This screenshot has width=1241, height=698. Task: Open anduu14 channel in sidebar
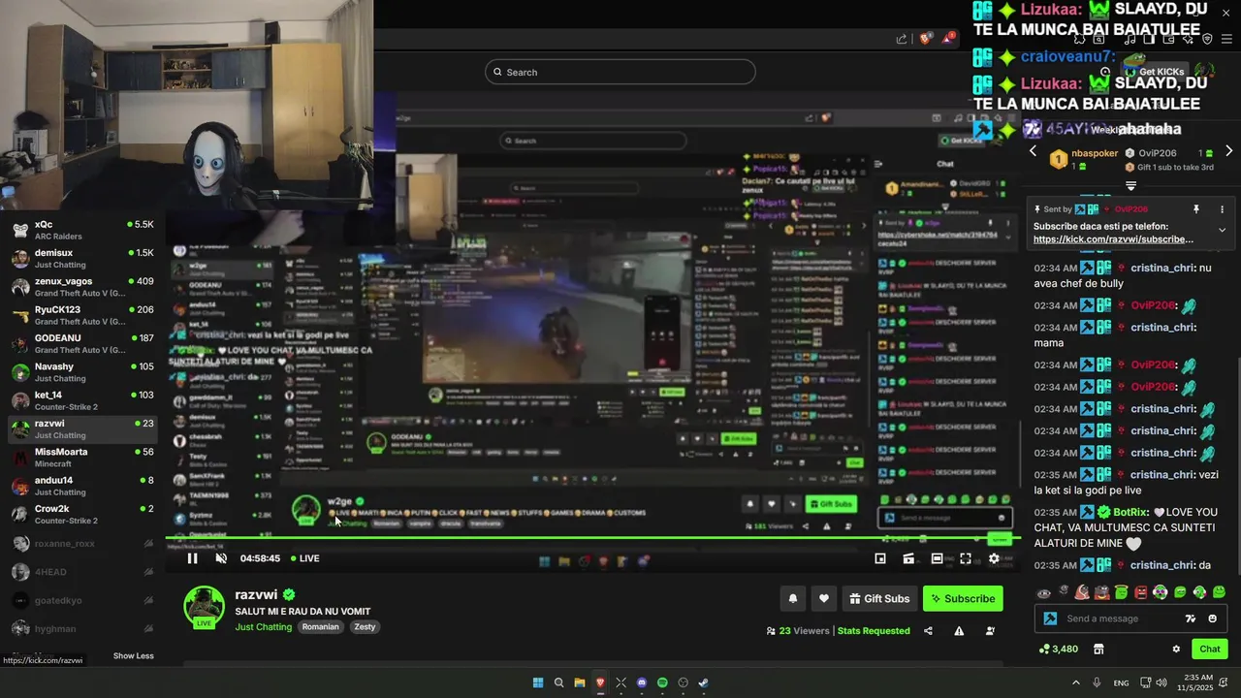click(x=81, y=486)
